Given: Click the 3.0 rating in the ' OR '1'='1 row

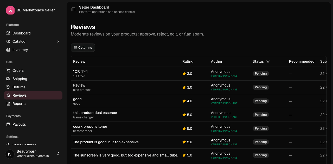Looking at the screenshot, I should coord(190,74).
